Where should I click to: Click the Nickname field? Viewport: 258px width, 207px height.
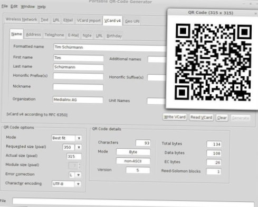point(78,87)
